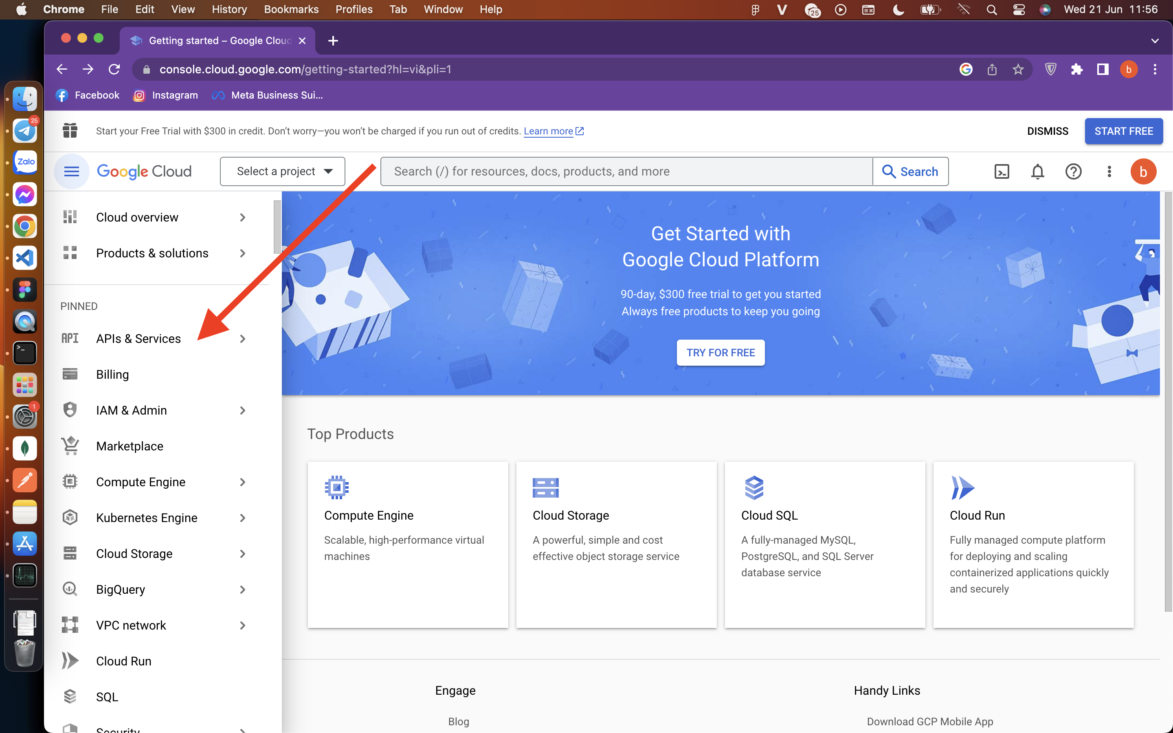Click IAM & Admin shield icon
Image resolution: width=1173 pixels, height=733 pixels.
point(70,410)
